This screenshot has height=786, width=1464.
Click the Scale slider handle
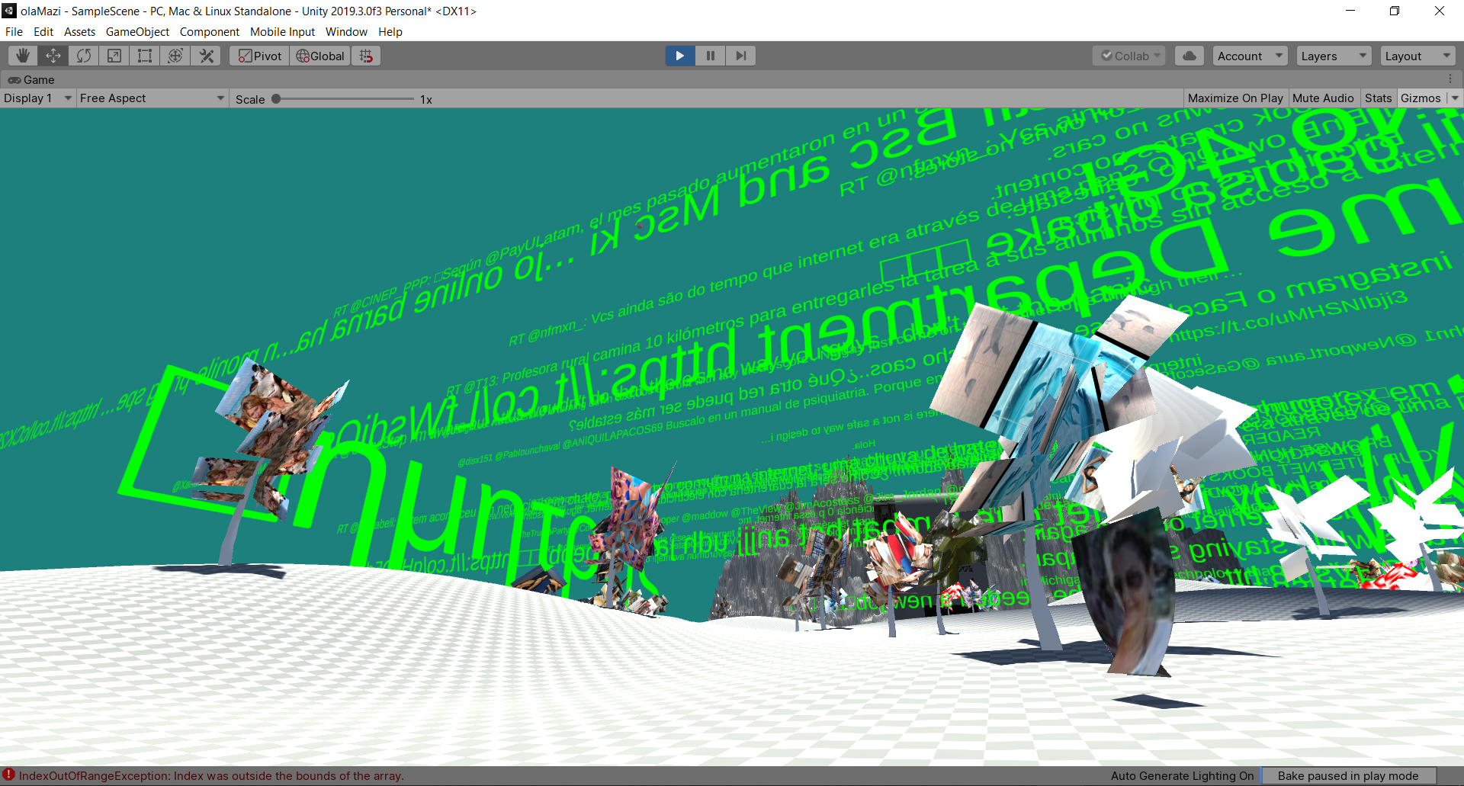(276, 99)
